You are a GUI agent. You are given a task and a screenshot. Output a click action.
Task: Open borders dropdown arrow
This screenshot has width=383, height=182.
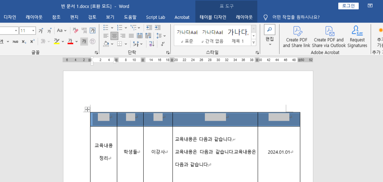(x=126, y=44)
